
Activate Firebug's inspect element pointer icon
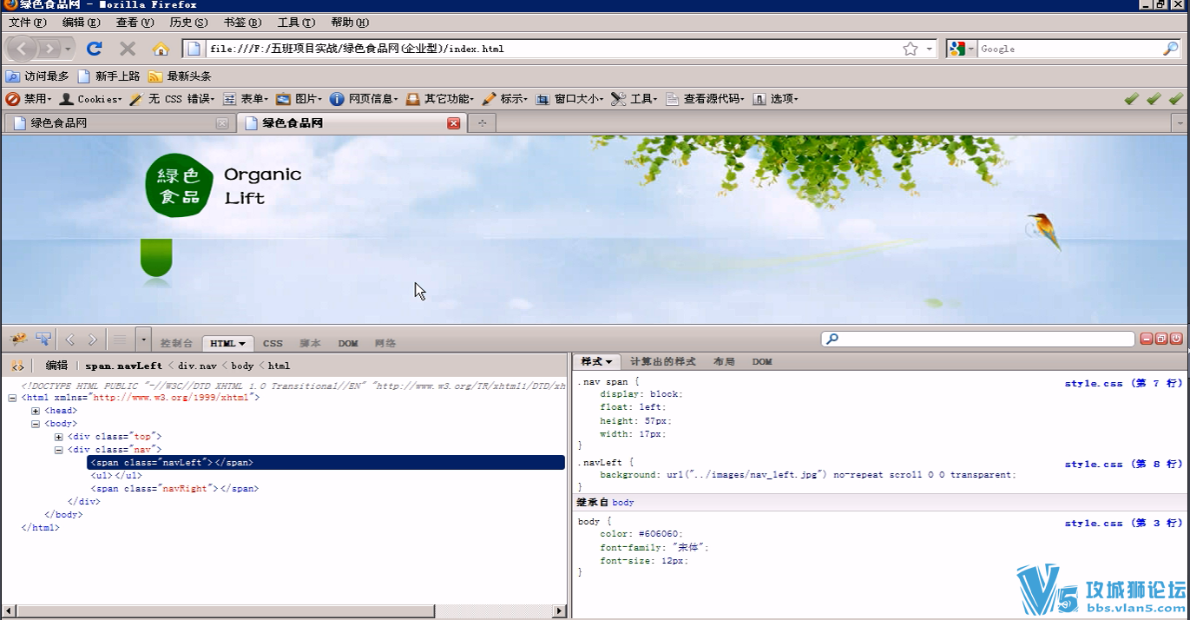pos(43,340)
